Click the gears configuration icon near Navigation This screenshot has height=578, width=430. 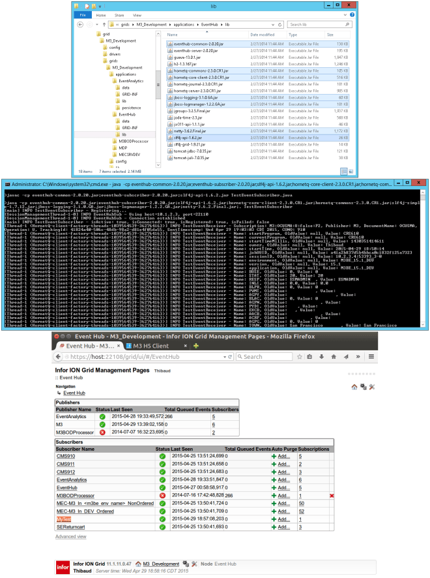[x=364, y=387]
